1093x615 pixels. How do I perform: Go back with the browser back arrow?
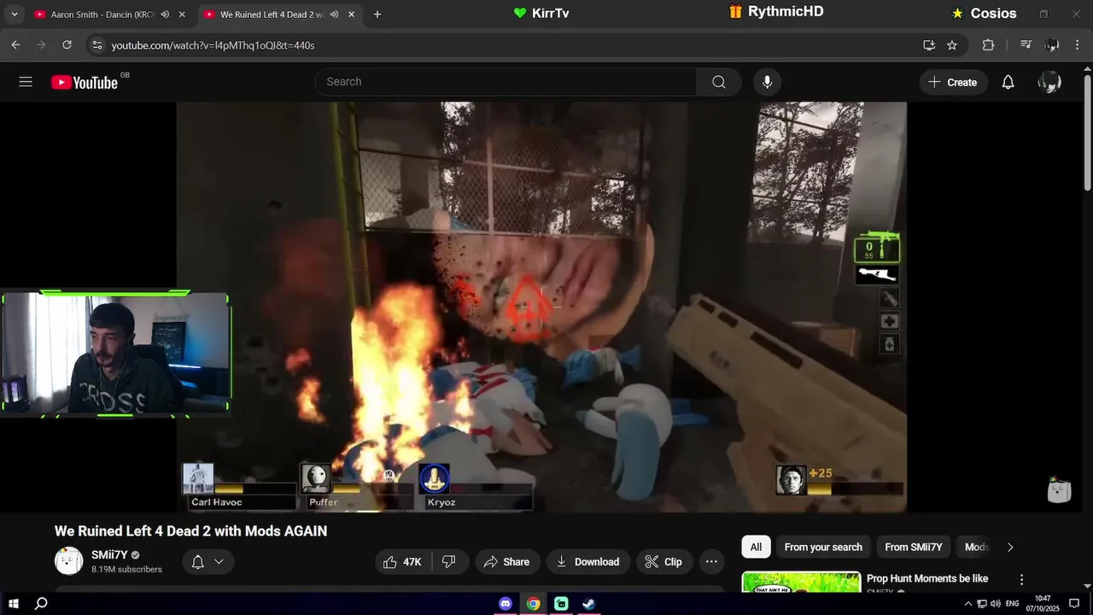click(x=15, y=45)
